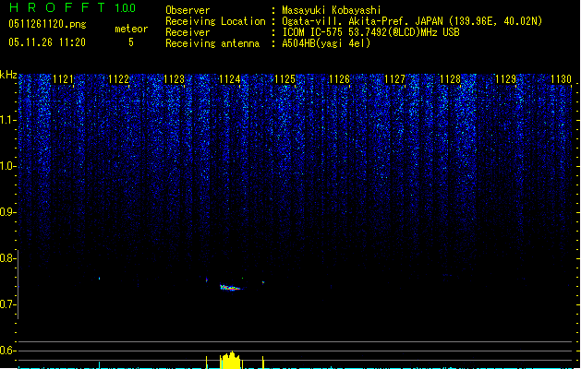581x369 pixels.
Task: Click the 1130 time marker
Action: pyautogui.click(x=561, y=79)
